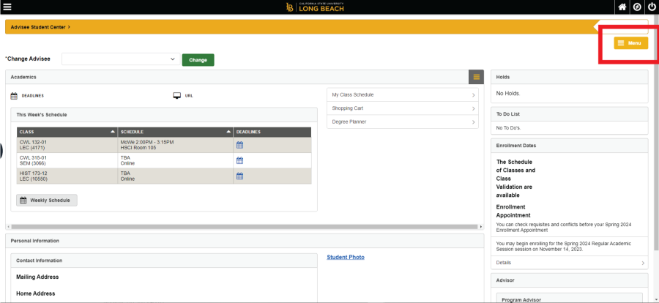Open the Shopping Cart menu item
Image resolution: width=659 pixels, height=303 pixels.
402,108
